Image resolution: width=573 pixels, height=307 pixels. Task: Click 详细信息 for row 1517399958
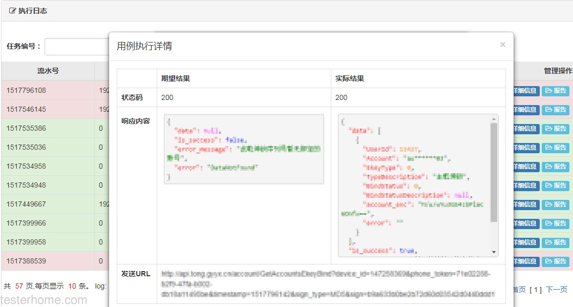click(x=526, y=242)
